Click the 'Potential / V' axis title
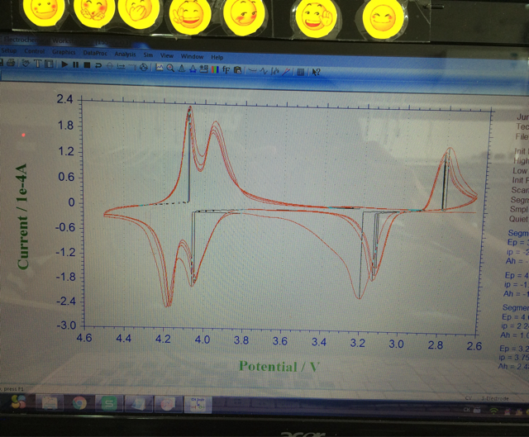Image resolution: width=529 pixels, height=437 pixels. [279, 367]
